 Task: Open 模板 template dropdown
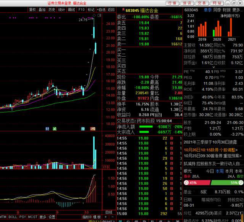(97, 217)
